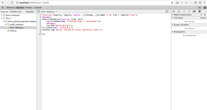
Task: Collapse the Call Stack section
Action: tap(172, 18)
